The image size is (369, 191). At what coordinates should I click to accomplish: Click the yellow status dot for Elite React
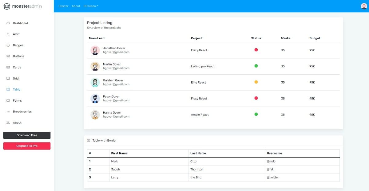(256, 82)
